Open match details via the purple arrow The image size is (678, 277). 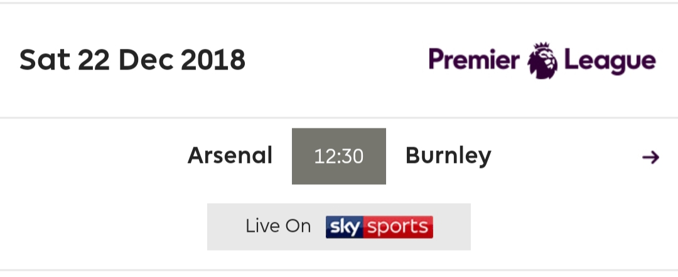[x=650, y=157]
